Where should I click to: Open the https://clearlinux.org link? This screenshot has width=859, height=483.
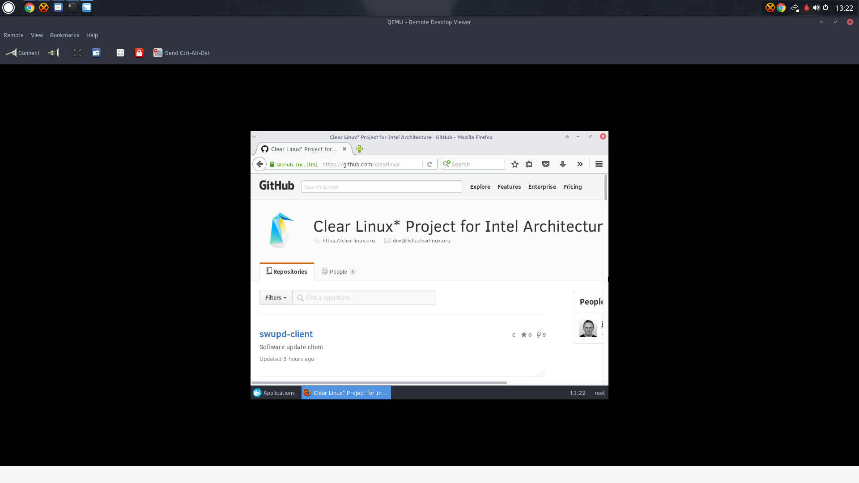(349, 241)
